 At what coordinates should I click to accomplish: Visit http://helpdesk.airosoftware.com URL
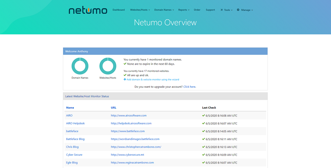click(x=131, y=123)
